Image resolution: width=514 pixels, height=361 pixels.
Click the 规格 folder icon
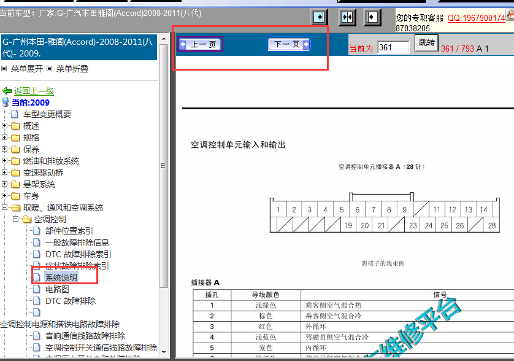pyautogui.click(x=15, y=138)
